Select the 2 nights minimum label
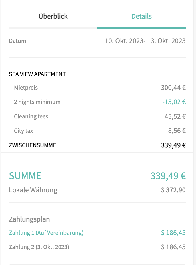196x265 pixels. [37, 102]
